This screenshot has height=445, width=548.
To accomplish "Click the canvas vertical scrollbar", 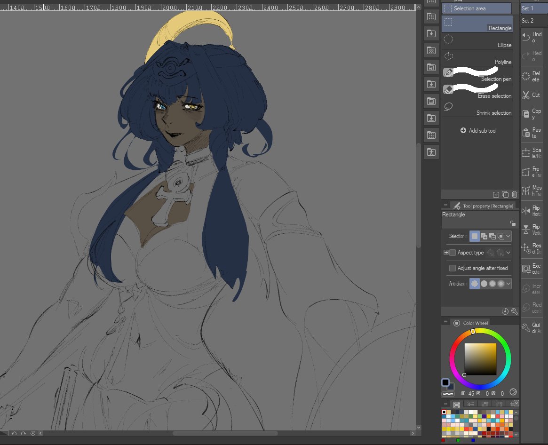I will point(418,195).
